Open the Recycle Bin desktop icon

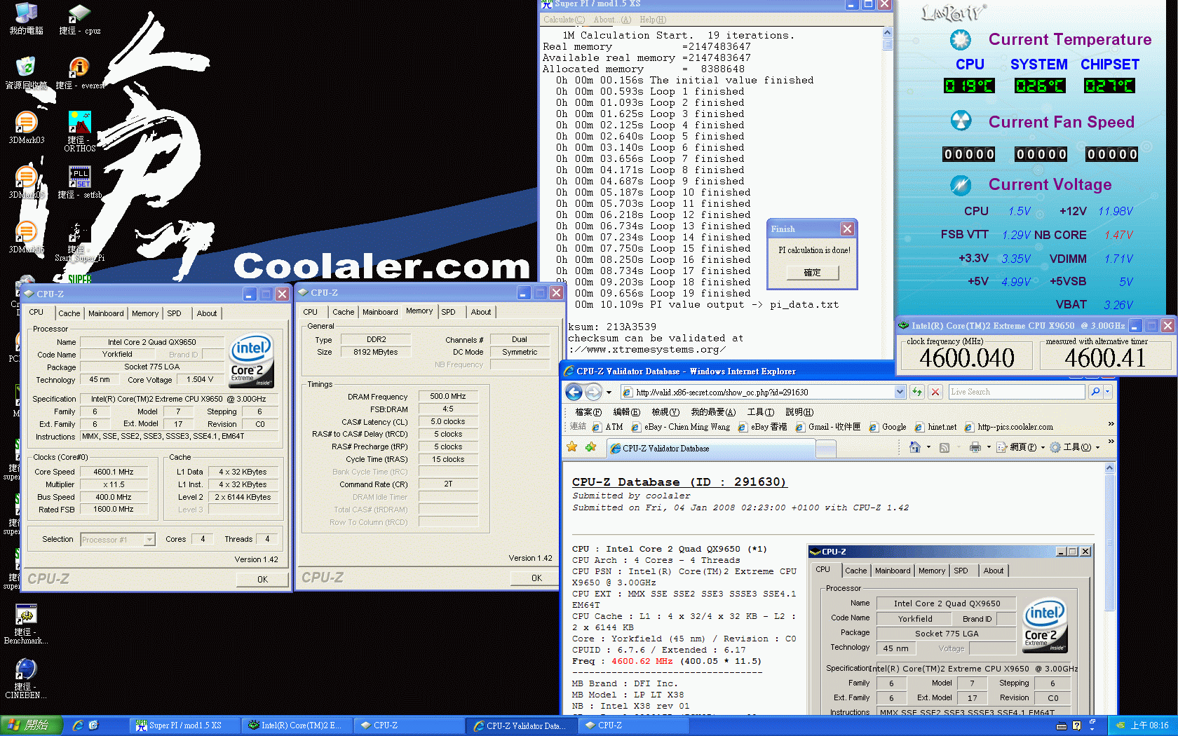[x=26, y=73]
